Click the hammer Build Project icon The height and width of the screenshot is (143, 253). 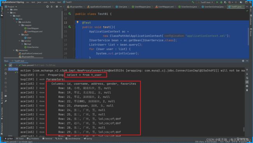tap(193, 2)
